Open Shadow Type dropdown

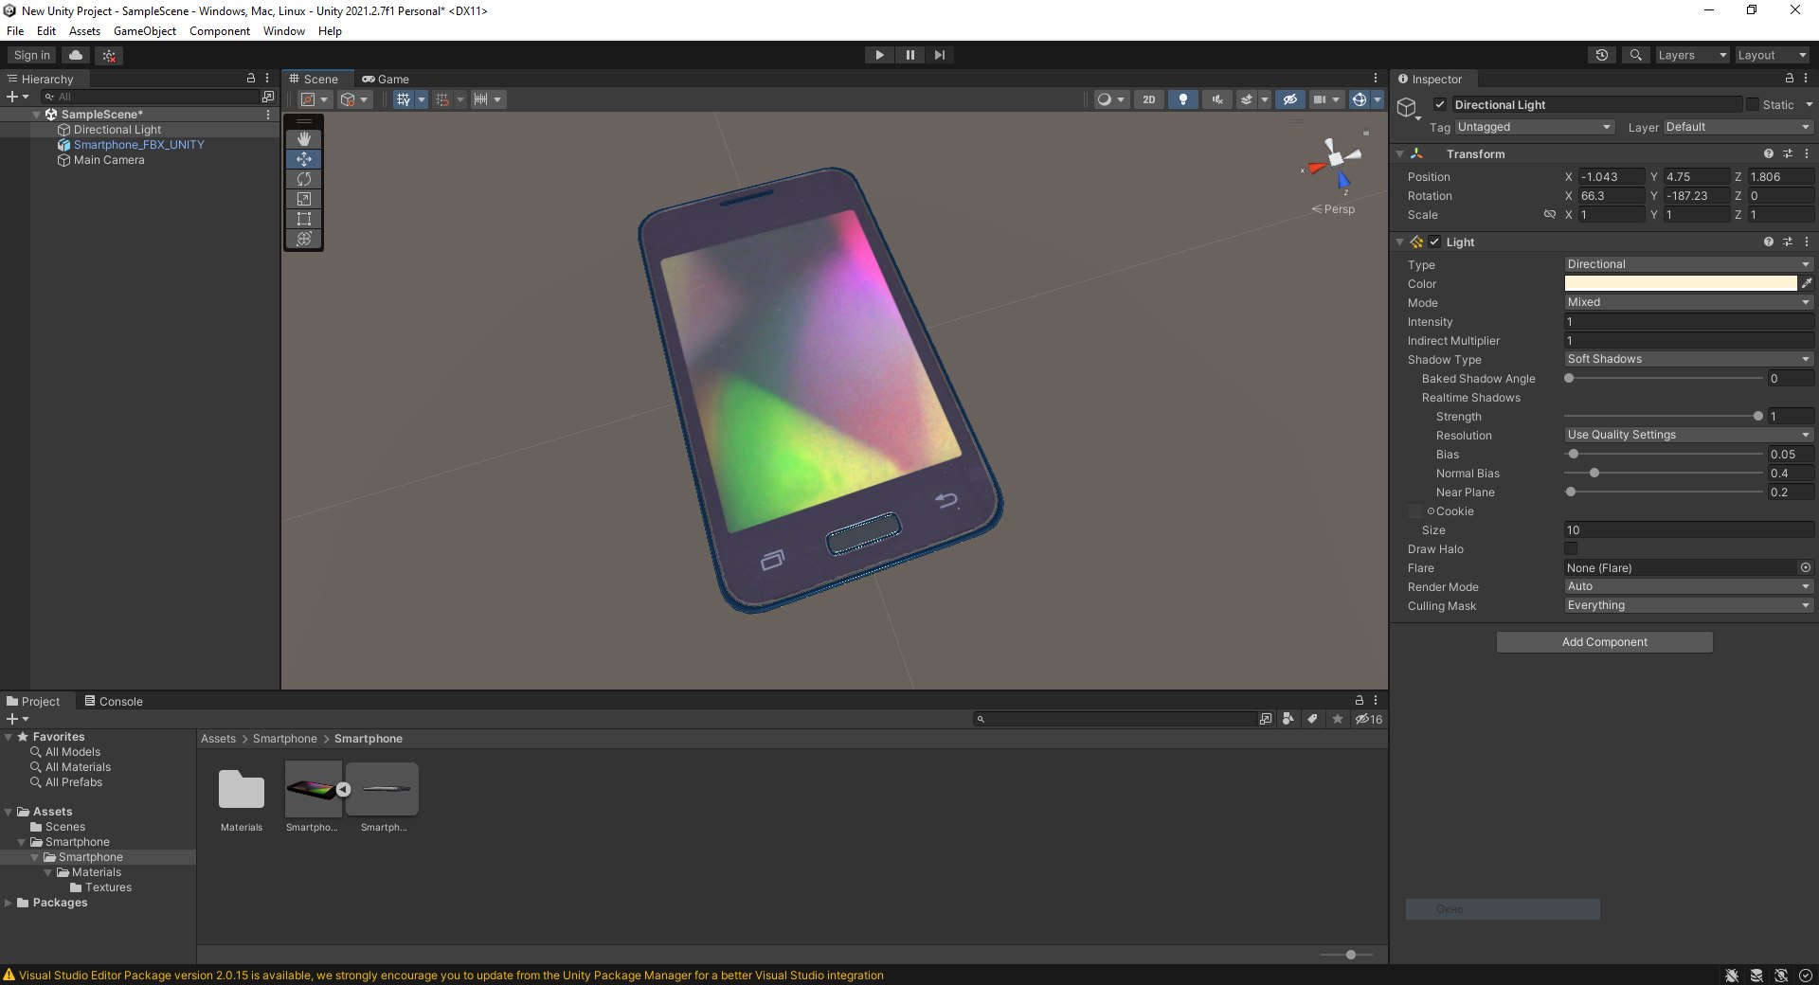[x=1688, y=359]
